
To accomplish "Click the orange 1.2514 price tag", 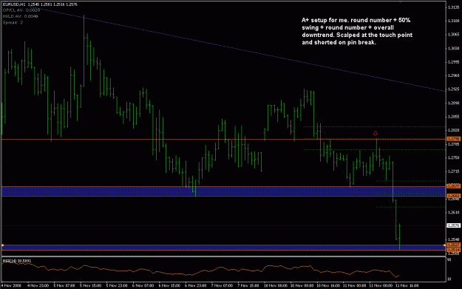I will pyautogui.click(x=454, y=250).
